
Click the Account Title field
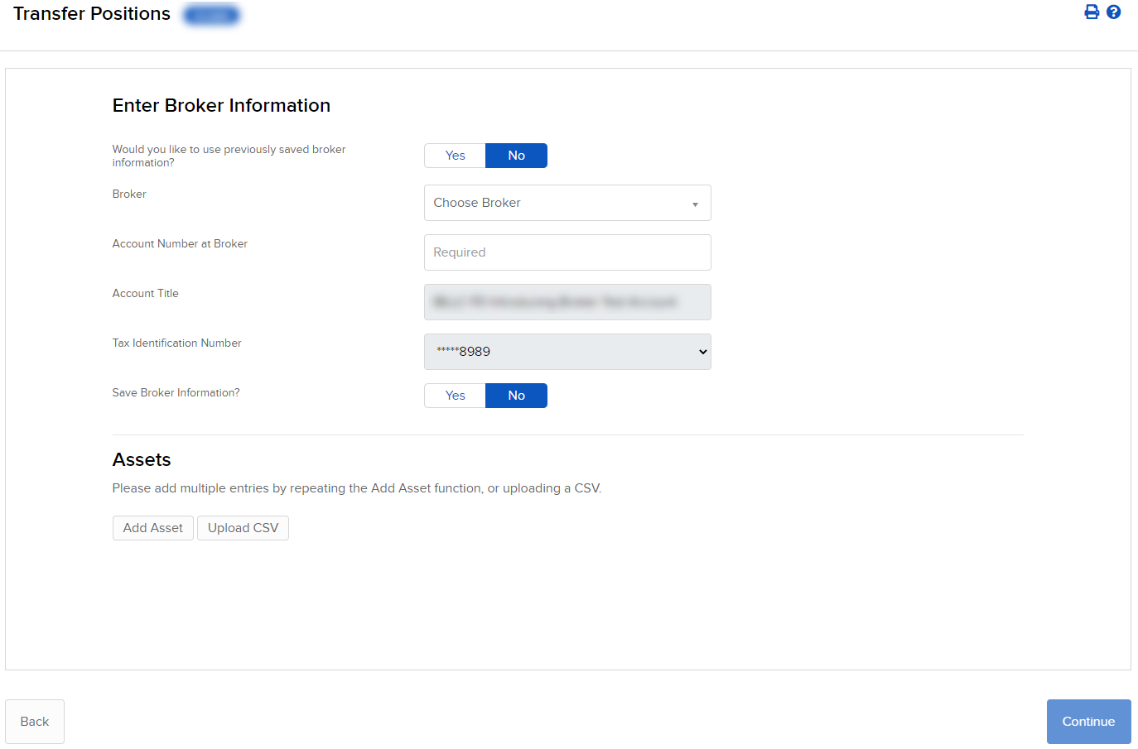567,302
